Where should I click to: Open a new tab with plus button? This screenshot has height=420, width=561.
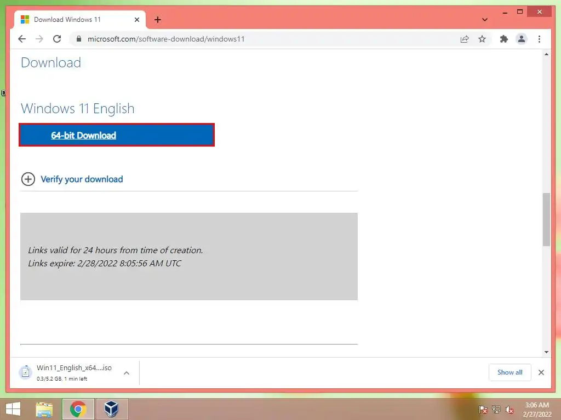click(158, 20)
